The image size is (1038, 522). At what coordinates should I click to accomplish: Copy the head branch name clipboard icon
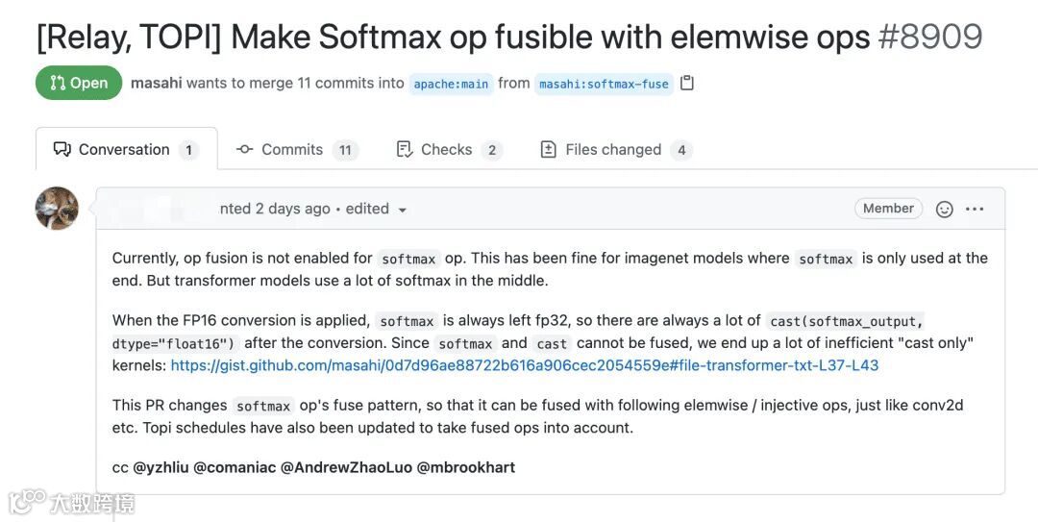point(686,83)
